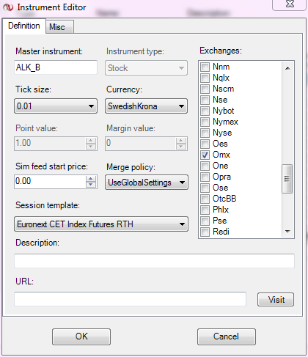Tick the OtcBB exchange checkbox
This screenshot has width=308, height=357.
tap(205, 199)
